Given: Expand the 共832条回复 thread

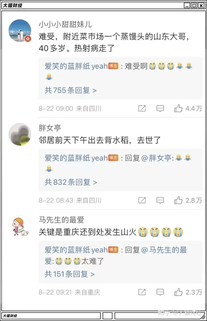Looking at the screenshot, I should [71, 182].
